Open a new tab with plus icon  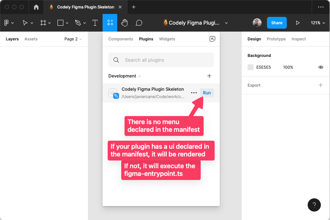(134, 7)
